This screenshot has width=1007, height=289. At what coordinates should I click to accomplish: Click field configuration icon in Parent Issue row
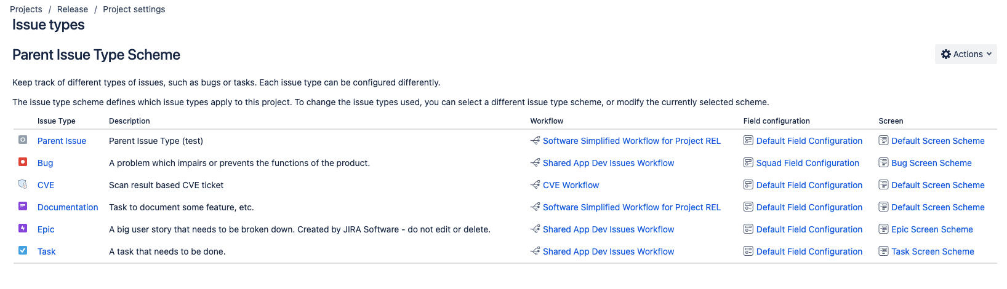pos(748,140)
